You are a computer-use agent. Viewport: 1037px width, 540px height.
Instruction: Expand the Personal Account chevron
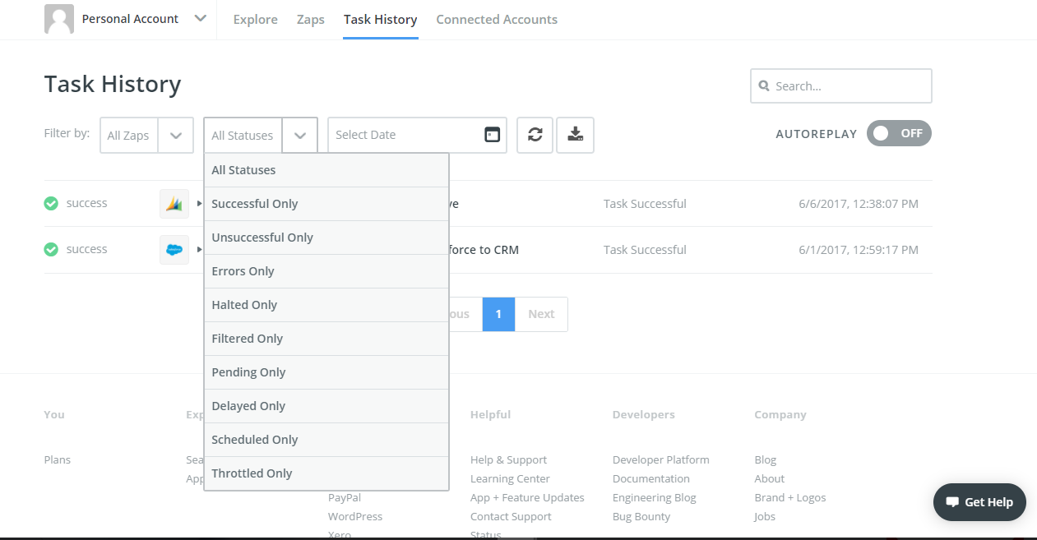[201, 19]
